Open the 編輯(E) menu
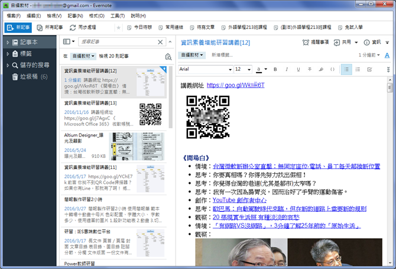Image resolution: width=396 pixels, height=269 pixels. click(34, 16)
